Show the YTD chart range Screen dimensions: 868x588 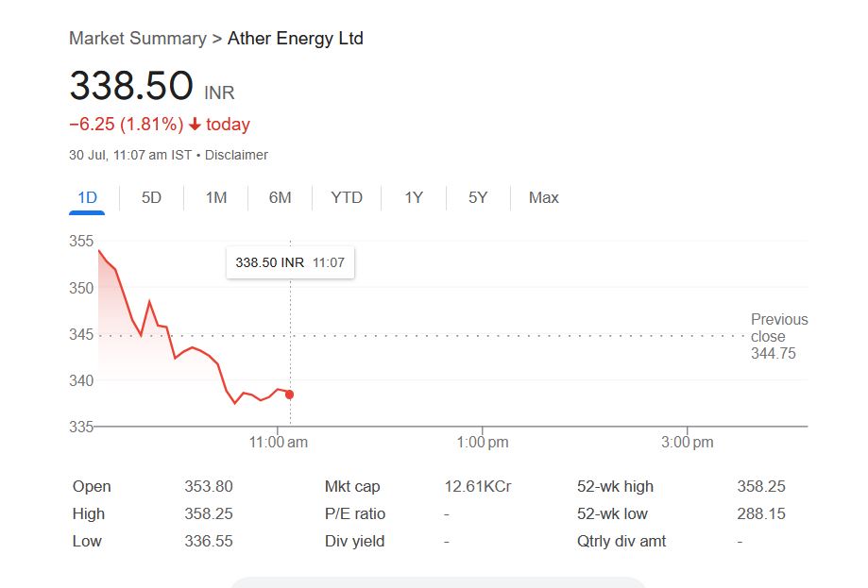coord(347,197)
